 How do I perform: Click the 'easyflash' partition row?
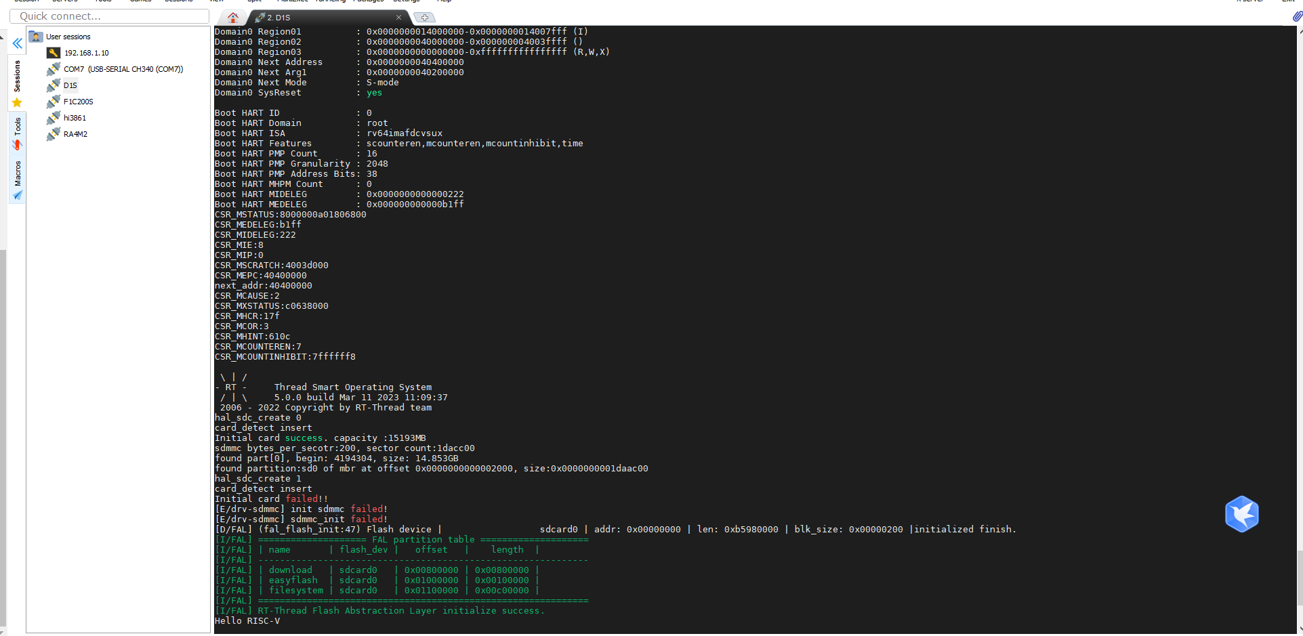pos(377,580)
